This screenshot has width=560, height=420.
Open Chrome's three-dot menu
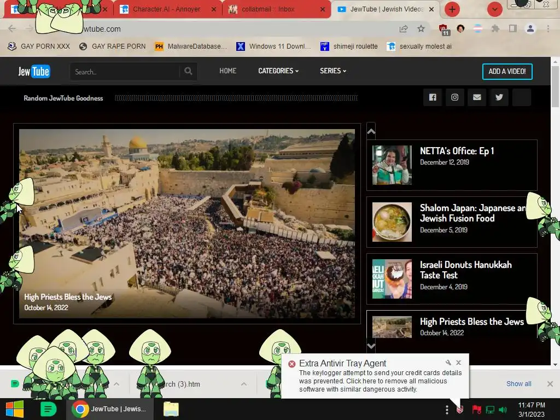coord(548,28)
